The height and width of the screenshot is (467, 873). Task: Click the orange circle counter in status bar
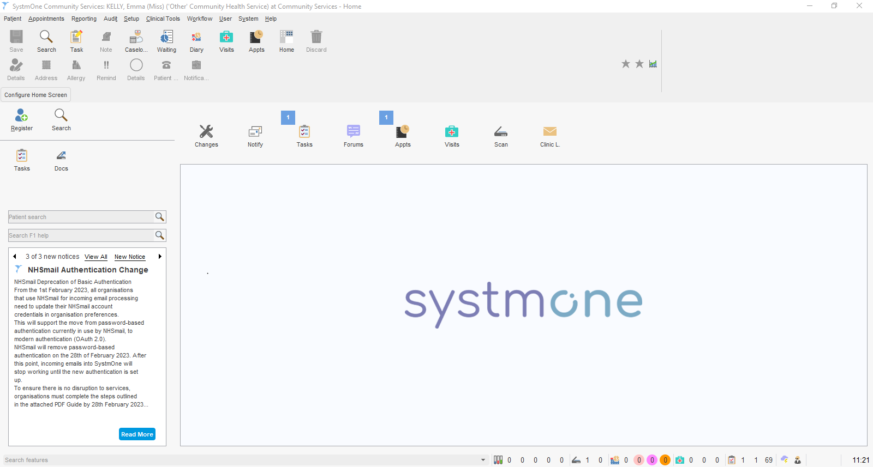[x=665, y=460]
